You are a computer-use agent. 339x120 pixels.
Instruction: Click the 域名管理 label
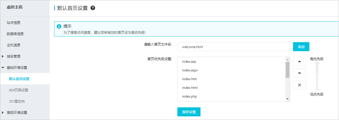[14, 56]
